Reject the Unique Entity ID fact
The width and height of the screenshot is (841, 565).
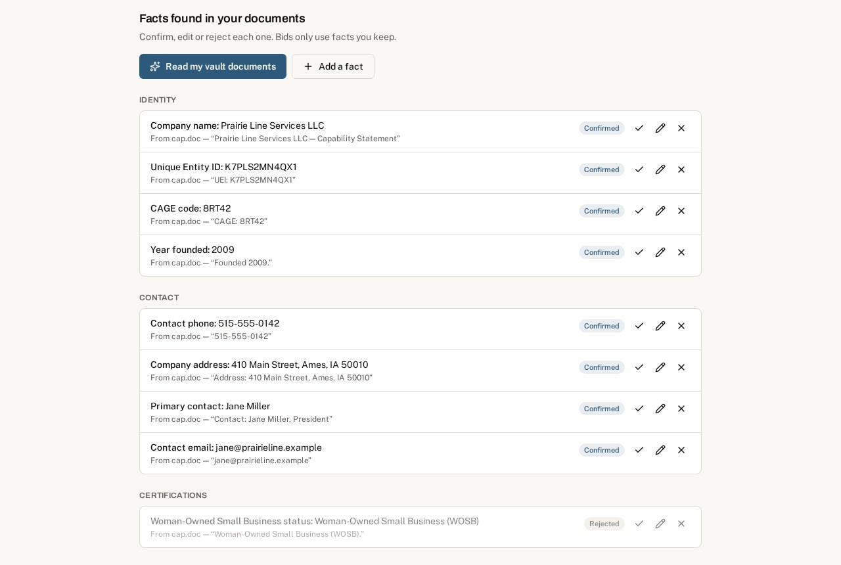point(681,169)
